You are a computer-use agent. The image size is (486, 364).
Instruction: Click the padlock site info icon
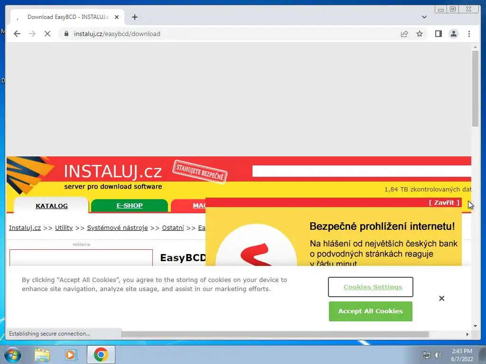coord(66,34)
